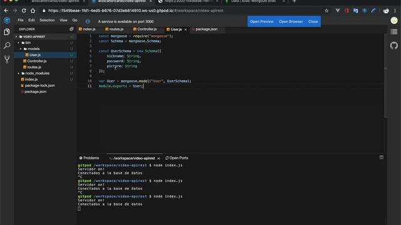401x225 pixels.
Task: Open the Source Control branch icon
Action: [7, 59]
